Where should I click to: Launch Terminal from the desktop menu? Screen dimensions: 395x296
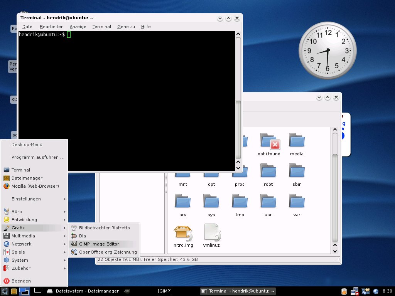[x=34, y=170]
